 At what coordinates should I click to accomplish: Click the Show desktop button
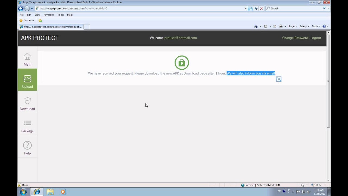(329, 192)
